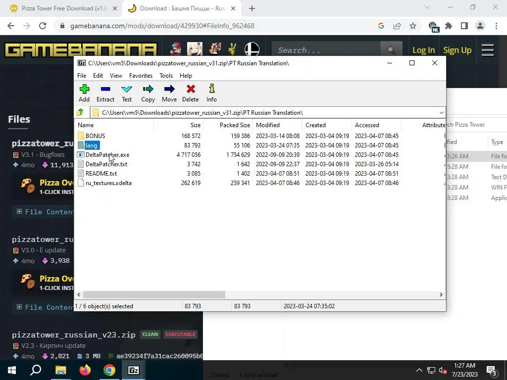Open Chrome profile avatar

pyautogui.click(x=480, y=26)
